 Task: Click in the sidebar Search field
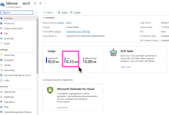coord(17,13)
